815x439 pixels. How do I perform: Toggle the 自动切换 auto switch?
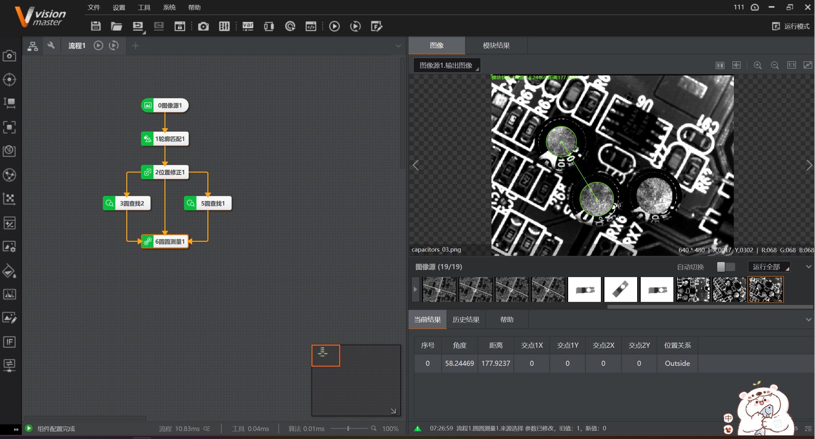coord(726,267)
